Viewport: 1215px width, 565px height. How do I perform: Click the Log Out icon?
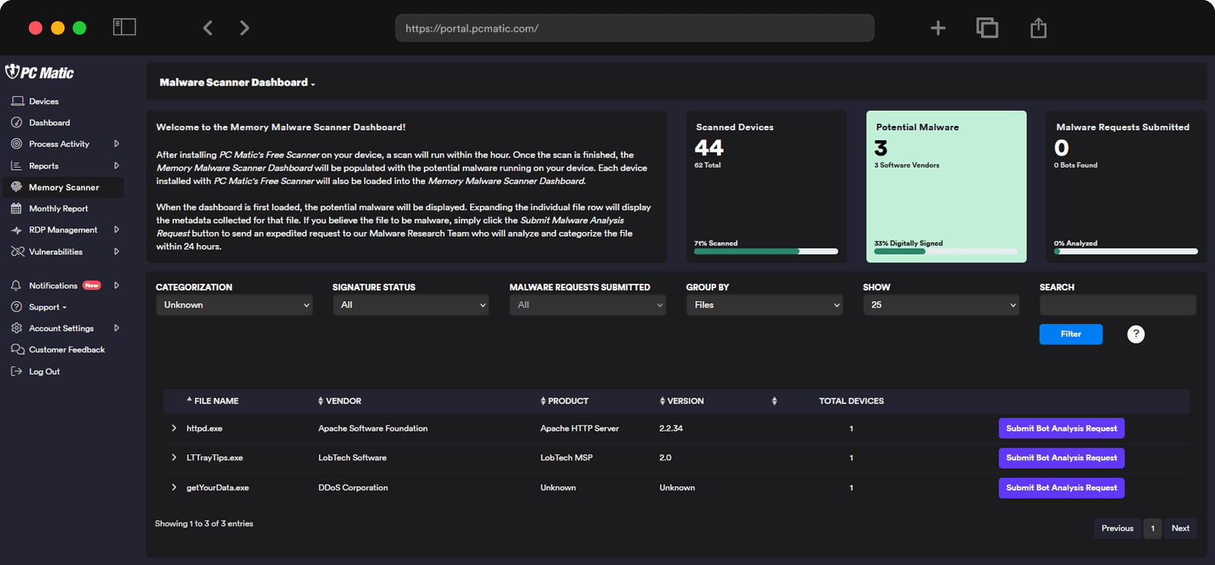click(17, 372)
